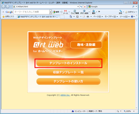Open ウェブ履歴 web history icon
This screenshot has height=114, width=139.
75,12
